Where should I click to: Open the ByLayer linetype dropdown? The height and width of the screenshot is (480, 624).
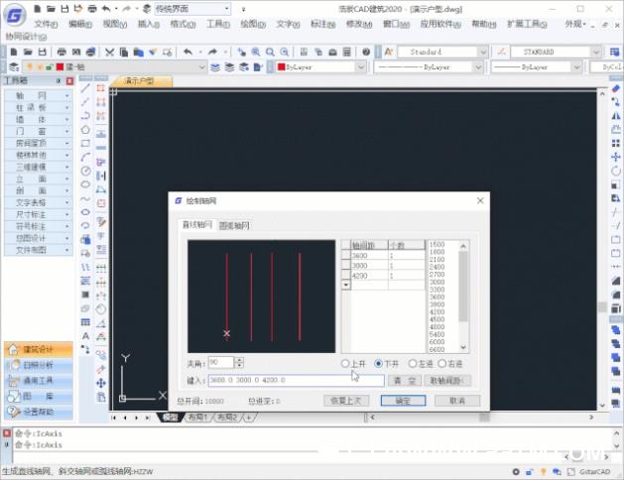click(478, 67)
